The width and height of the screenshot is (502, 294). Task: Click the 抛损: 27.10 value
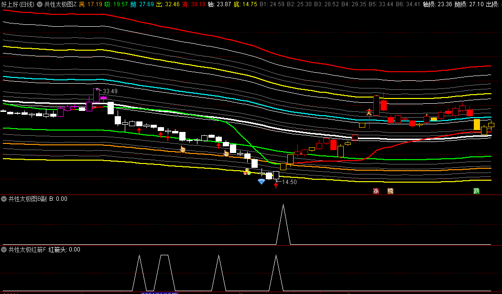[469, 4]
